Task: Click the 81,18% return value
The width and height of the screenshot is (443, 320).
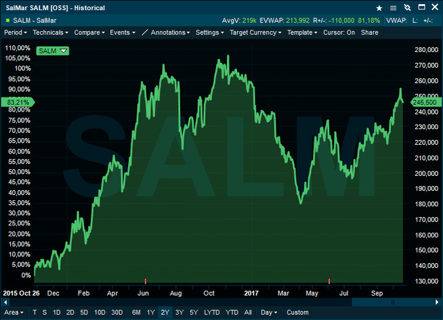Action: (x=368, y=20)
